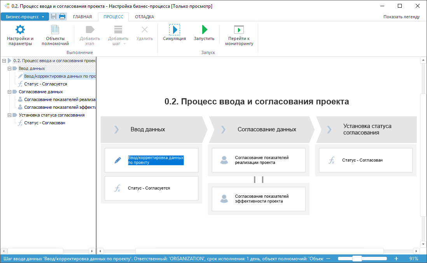Viewport: 427px width, 263px height.
Task: Collapse the Ввод данных tree node
Action: 9,68
